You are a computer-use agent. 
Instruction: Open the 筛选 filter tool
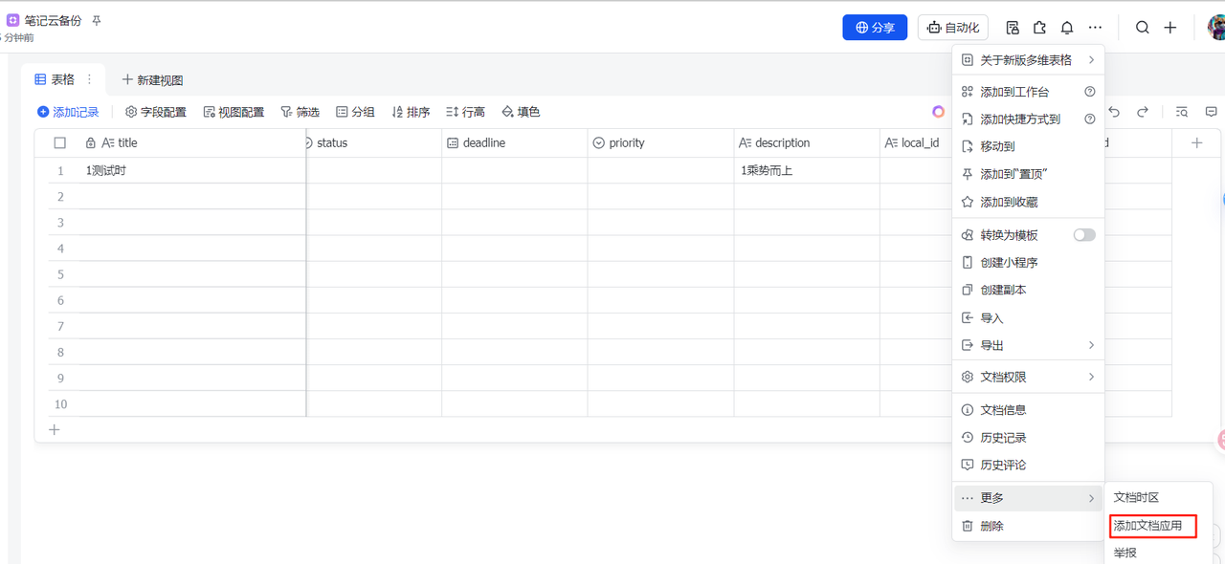(300, 112)
